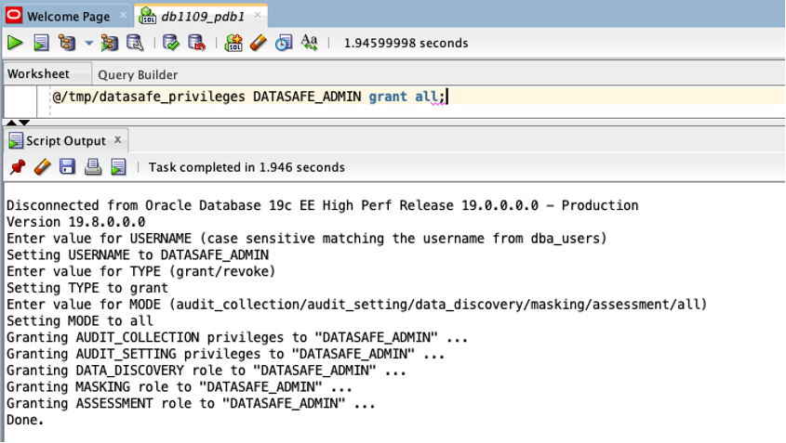
Task: Click the Autotrace icon
Action: (x=110, y=43)
